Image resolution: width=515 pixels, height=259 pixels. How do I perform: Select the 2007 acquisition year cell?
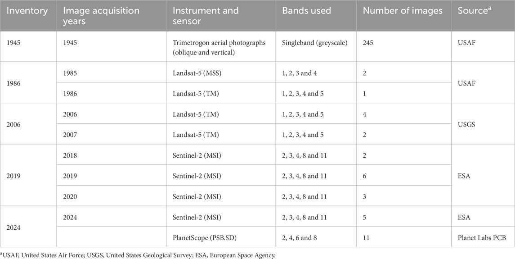tap(71, 135)
